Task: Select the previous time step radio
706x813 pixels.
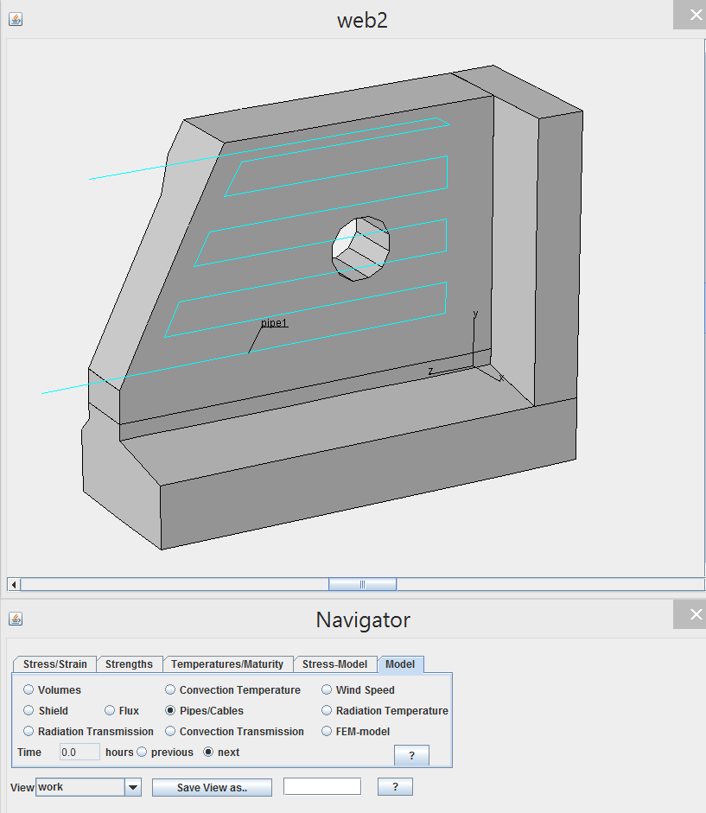Action: pyautogui.click(x=142, y=752)
